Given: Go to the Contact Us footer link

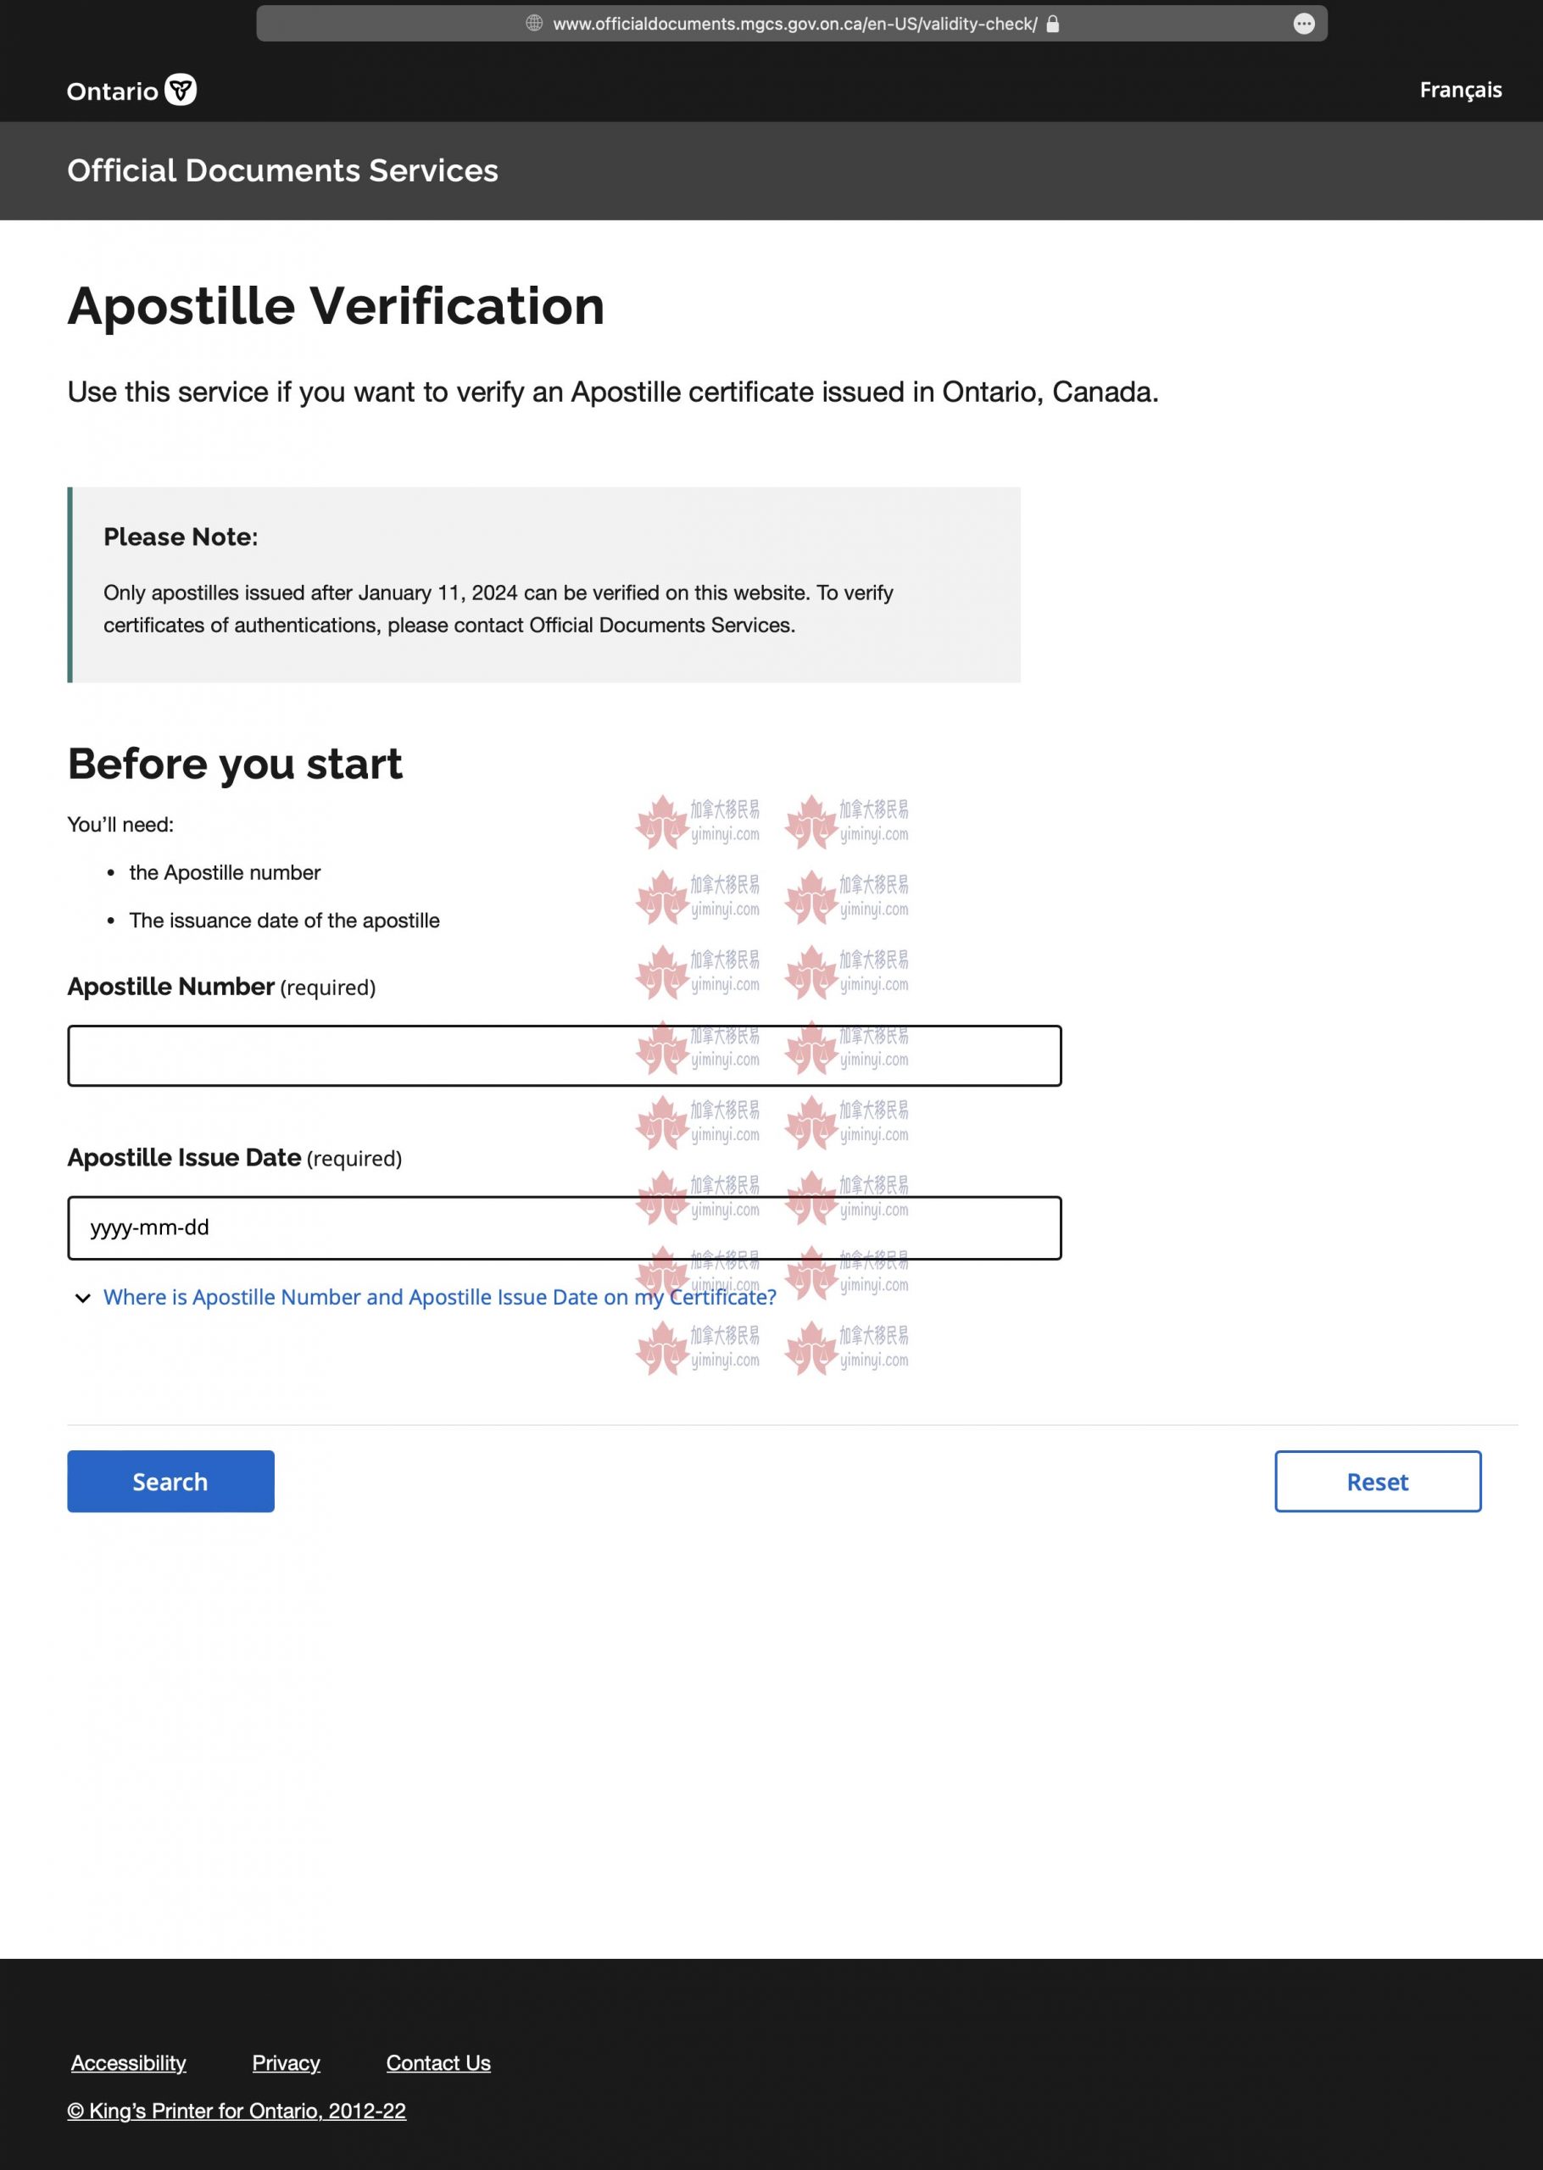Looking at the screenshot, I should coord(438,2061).
